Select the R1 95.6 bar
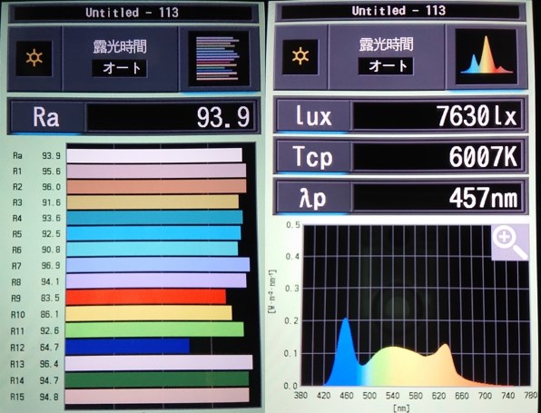 pos(156,172)
